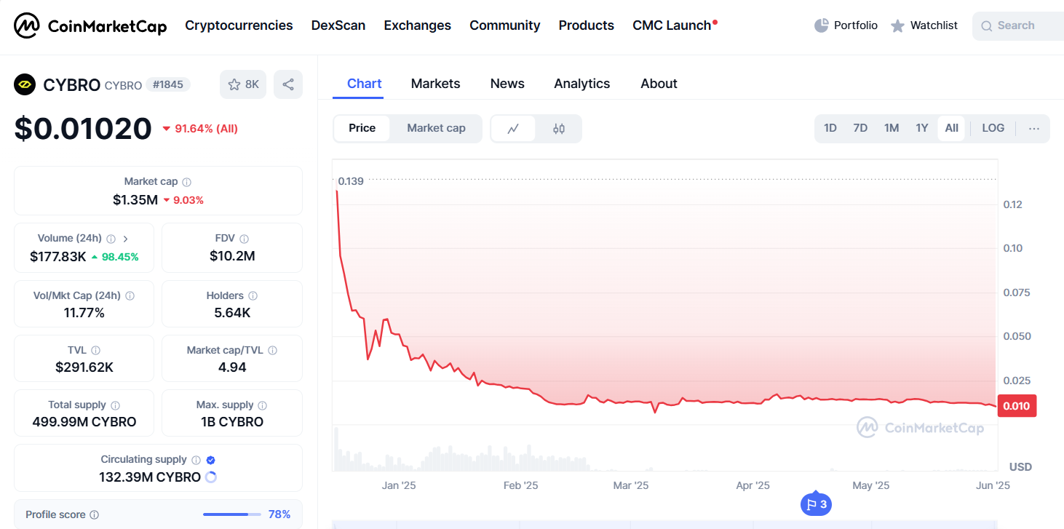This screenshot has height=529, width=1064.
Task: Select the 7D time range
Action: [860, 128]
